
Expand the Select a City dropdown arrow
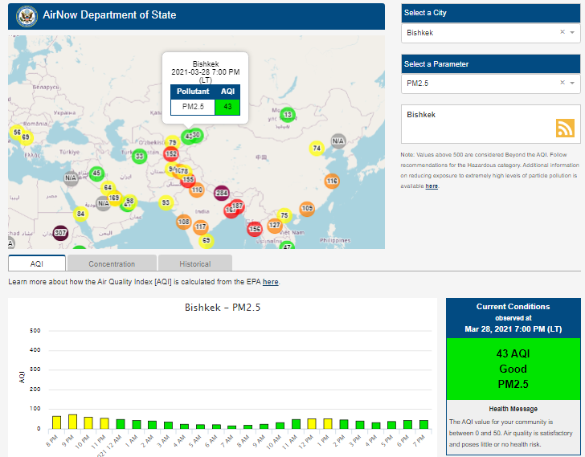click(572, 33)
